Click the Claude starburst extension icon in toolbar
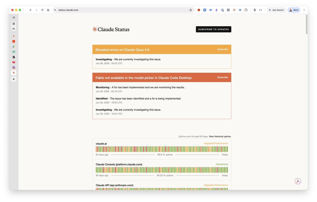 coord(234,10)
